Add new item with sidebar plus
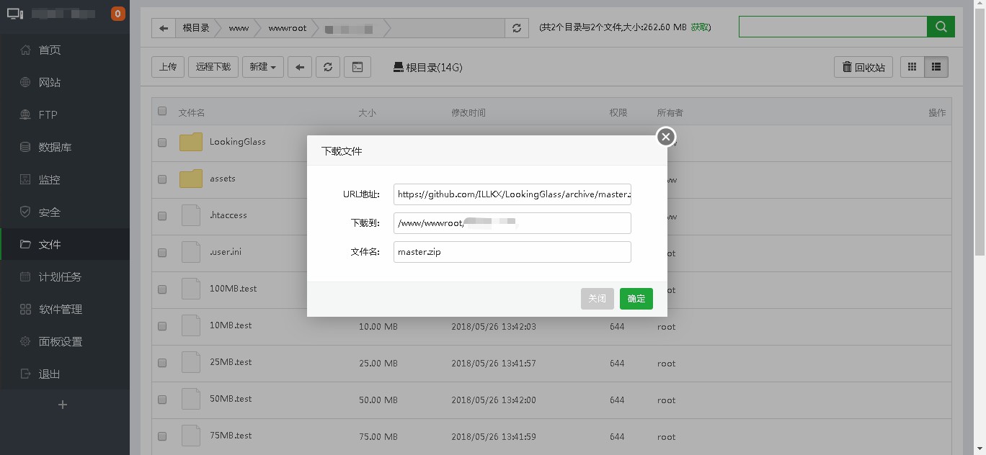The width and height of the screenshot is (986, 455). (x=63, y=405)
